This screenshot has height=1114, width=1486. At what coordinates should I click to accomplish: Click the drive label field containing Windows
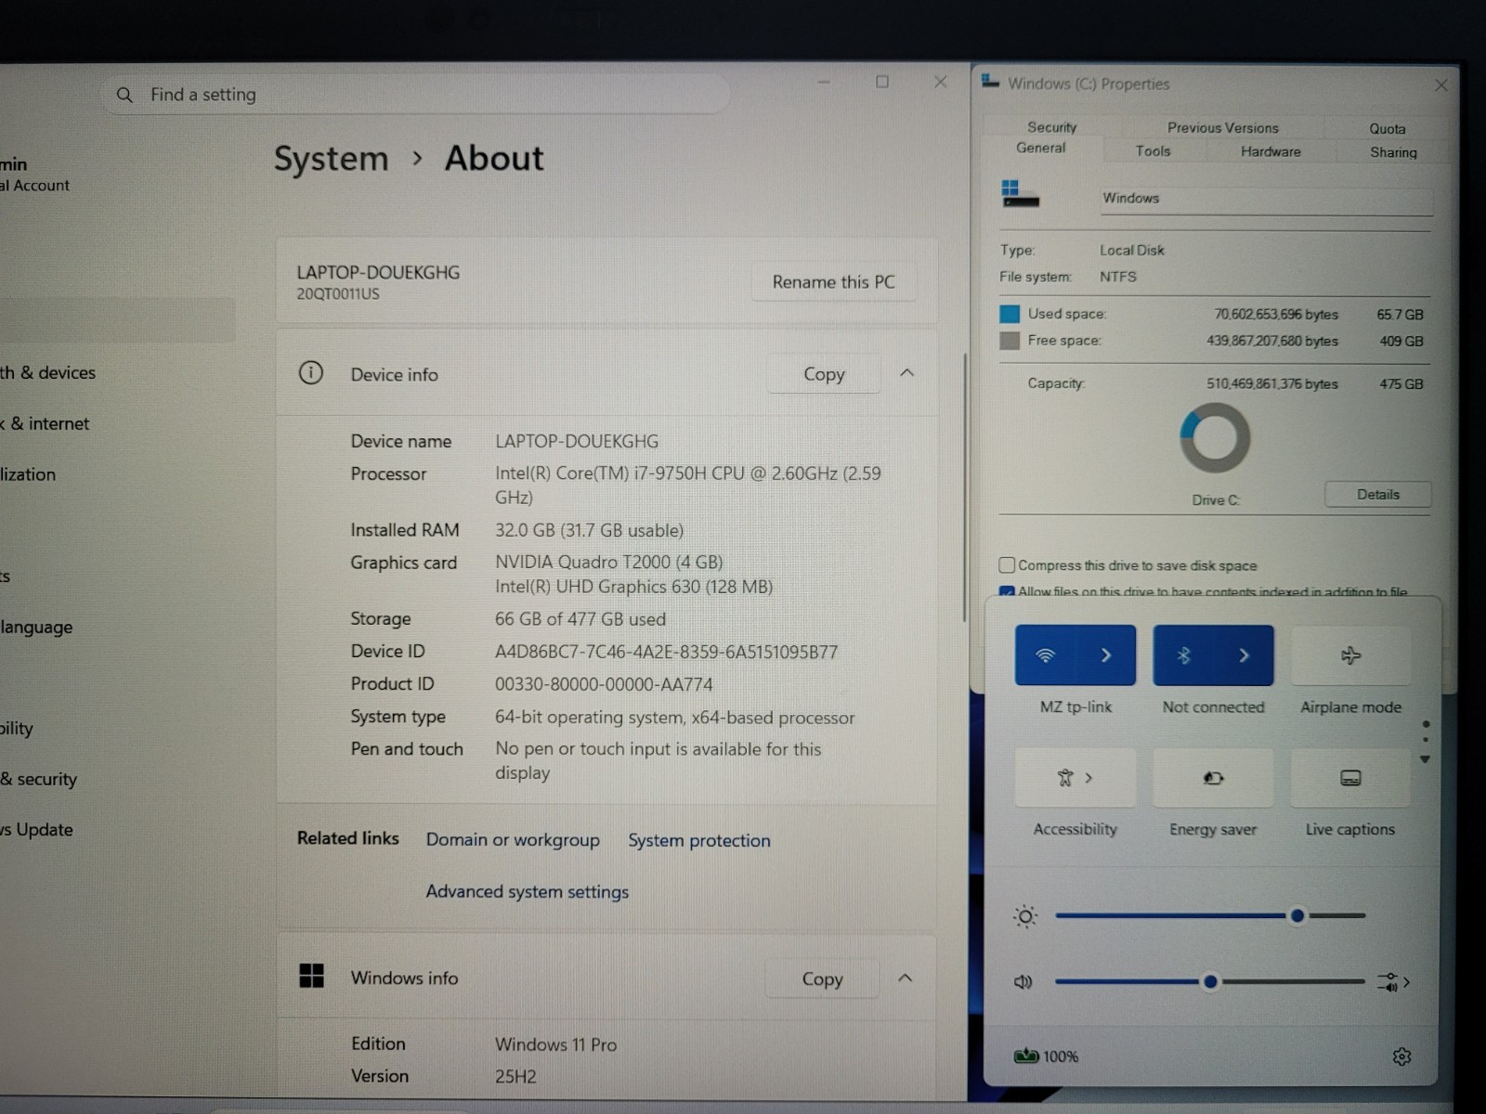(x=1267, y=199)
